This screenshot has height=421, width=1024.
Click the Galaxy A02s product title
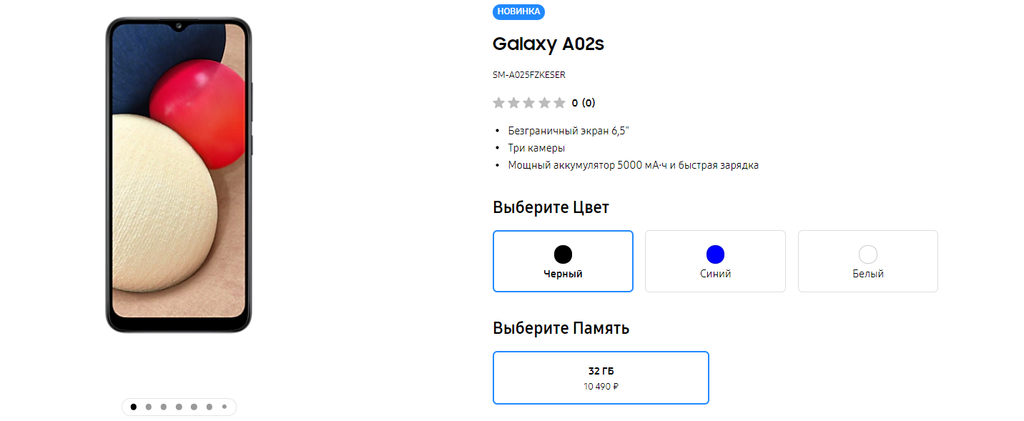pos(548,44)
